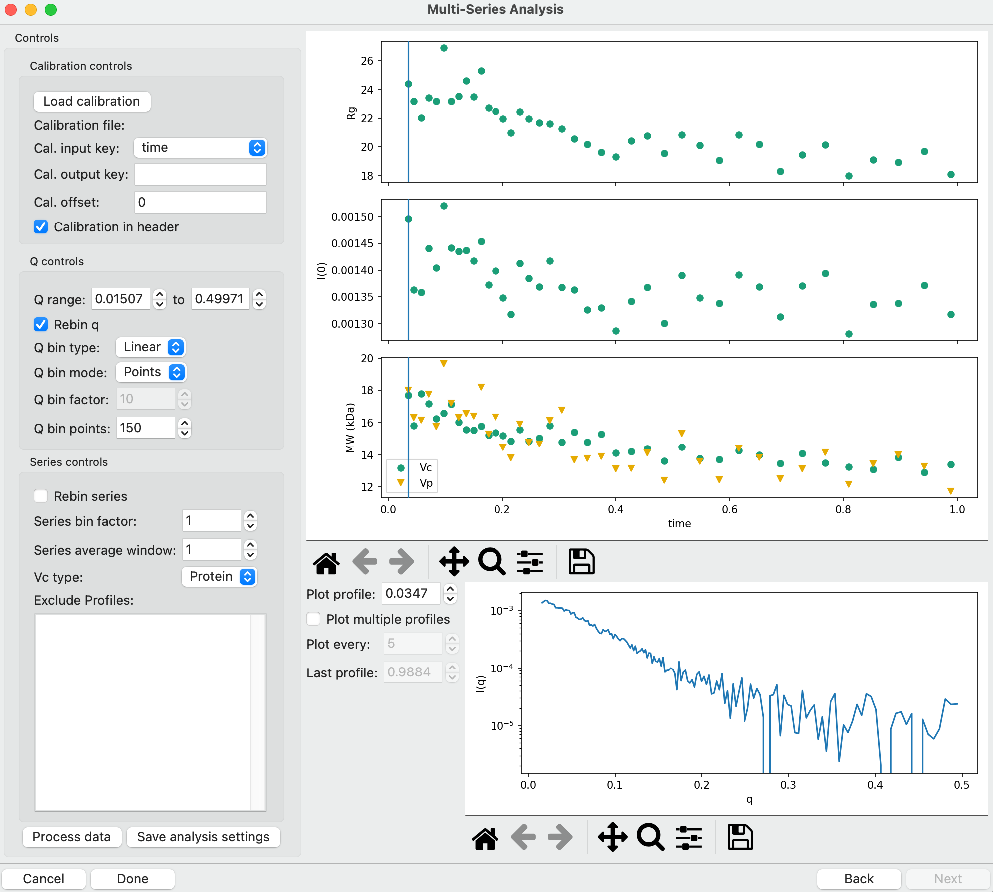Select Pan tool in series plot toolbar

[454, 562]
